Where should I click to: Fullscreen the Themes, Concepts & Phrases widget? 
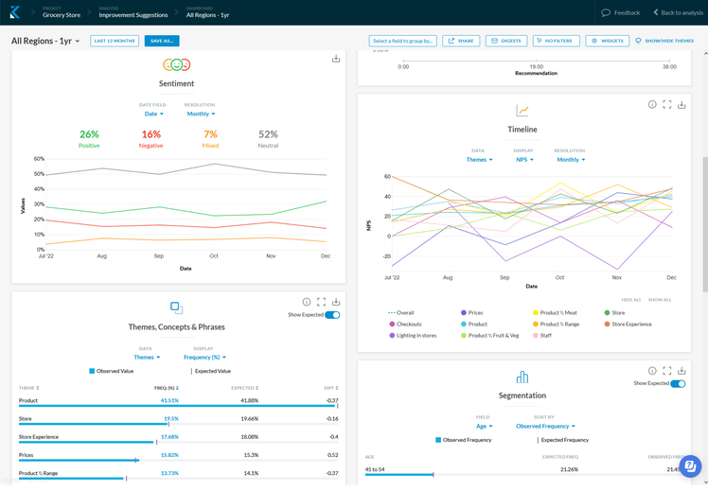coord(322,302)
